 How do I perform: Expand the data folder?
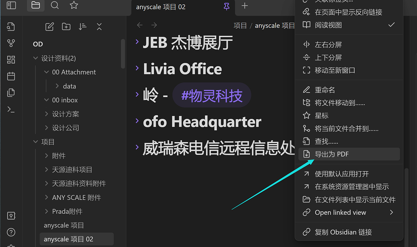(57, 86)
